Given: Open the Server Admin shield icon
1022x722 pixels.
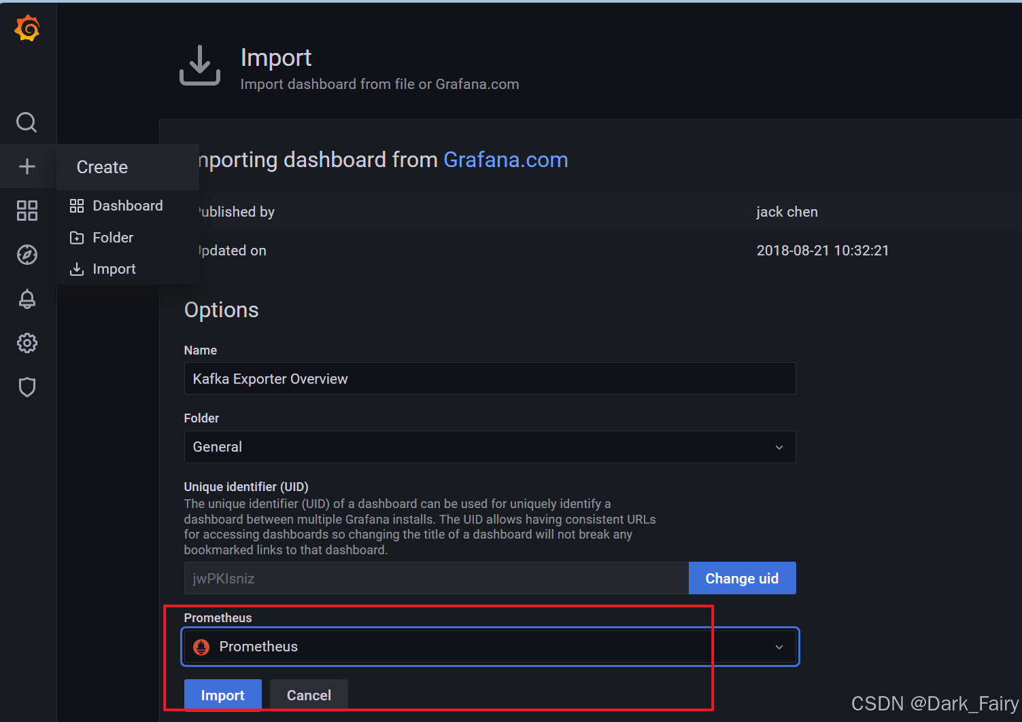Looking at the screenshot, I should 27,387.
